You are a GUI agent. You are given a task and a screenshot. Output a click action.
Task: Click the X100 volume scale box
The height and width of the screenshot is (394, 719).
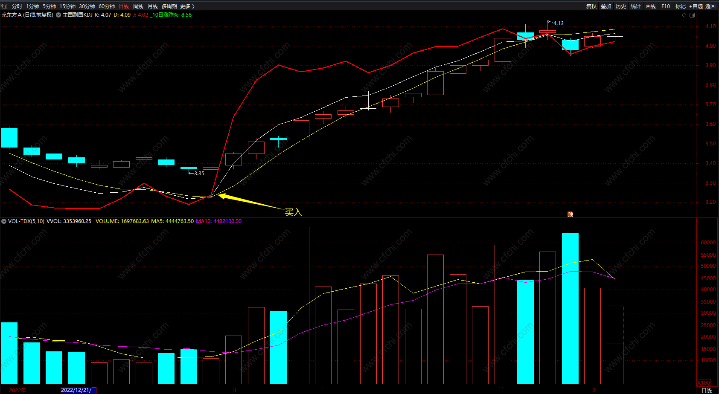704,382
